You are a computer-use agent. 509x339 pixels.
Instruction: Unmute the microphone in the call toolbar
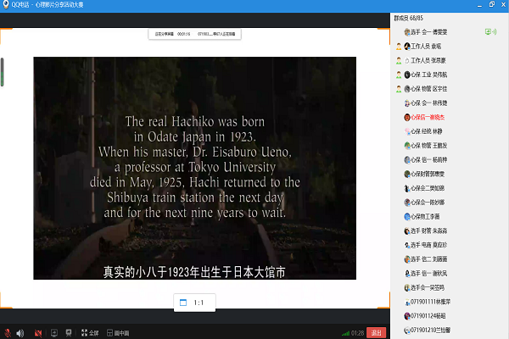click(8, 333)
